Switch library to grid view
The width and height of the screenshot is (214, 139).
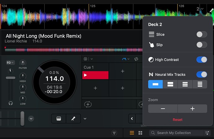pos(140,133)
